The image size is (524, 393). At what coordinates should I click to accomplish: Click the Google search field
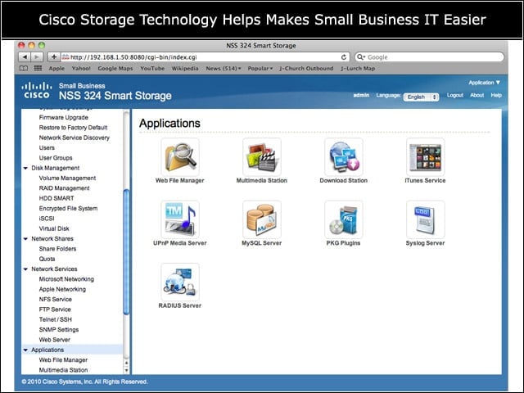(x=429, y=57)
